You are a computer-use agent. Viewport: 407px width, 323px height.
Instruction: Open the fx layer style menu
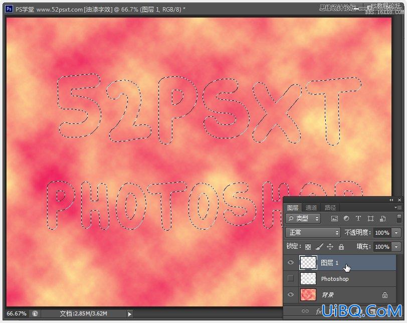[x=319, y=311]
